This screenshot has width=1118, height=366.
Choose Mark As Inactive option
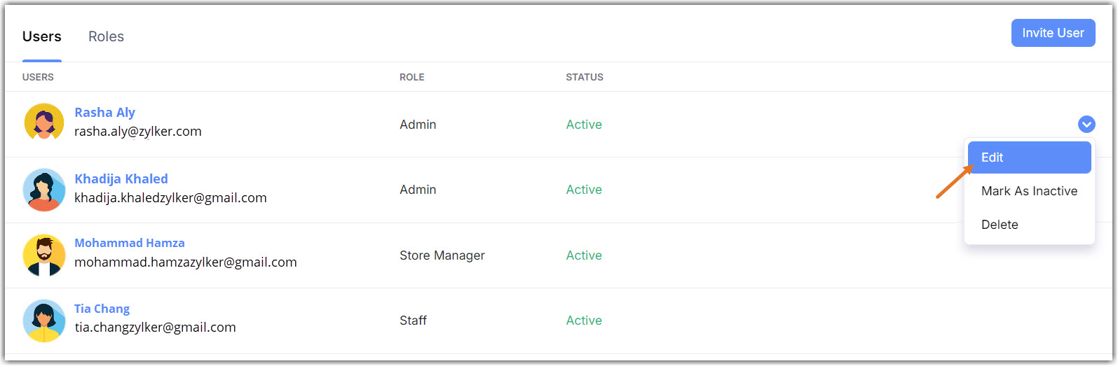[1028, 191]
